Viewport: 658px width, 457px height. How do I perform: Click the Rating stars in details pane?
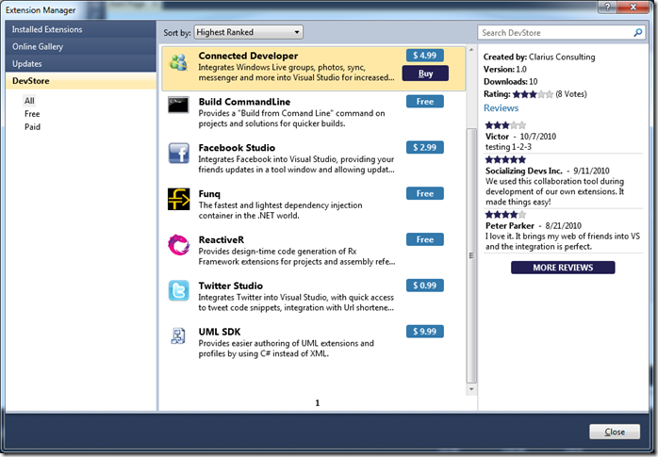point(533,94)
